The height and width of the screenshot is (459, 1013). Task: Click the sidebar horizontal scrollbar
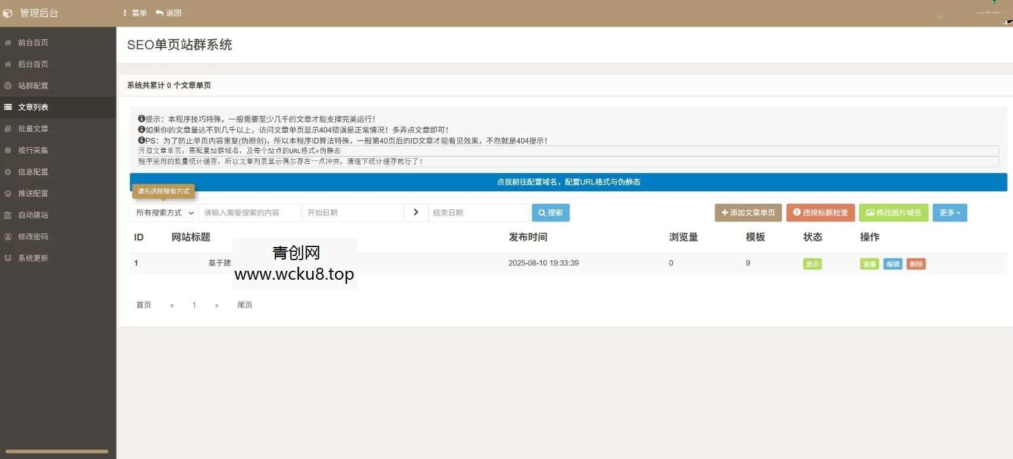click(56, 451)
